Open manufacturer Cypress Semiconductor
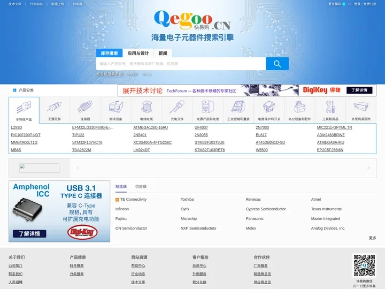The height and width of the screenshot is (289, 385). click(x=266, y=209)
